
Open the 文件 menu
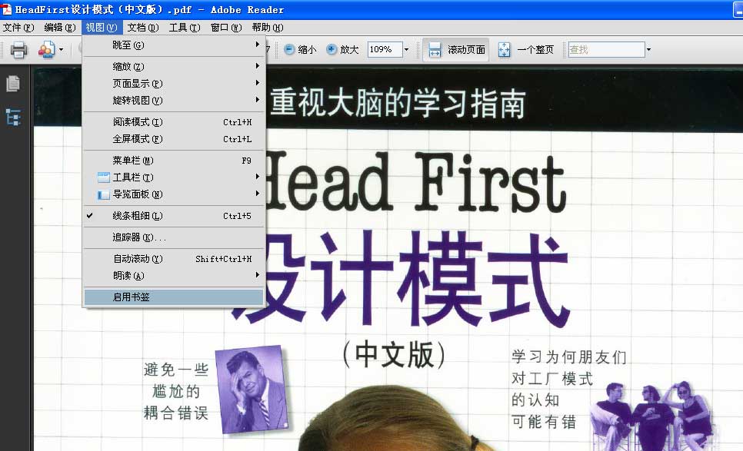(x=18, y=28)
